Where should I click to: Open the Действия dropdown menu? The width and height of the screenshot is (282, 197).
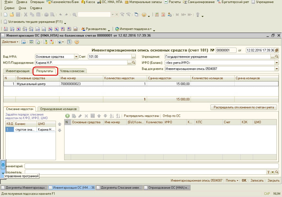10,42
